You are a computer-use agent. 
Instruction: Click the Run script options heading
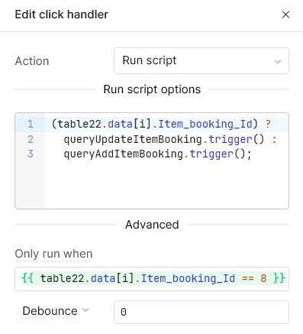point(152,89)
